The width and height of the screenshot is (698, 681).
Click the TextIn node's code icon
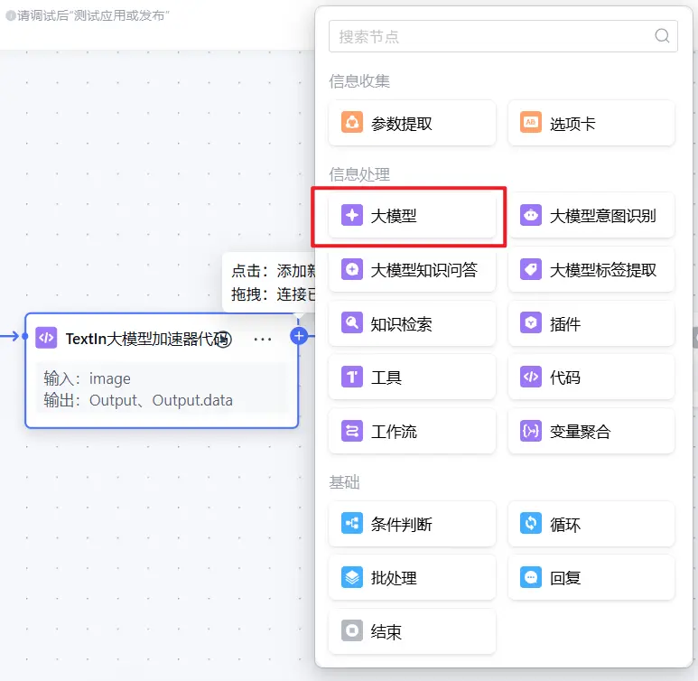coord(46,338)
